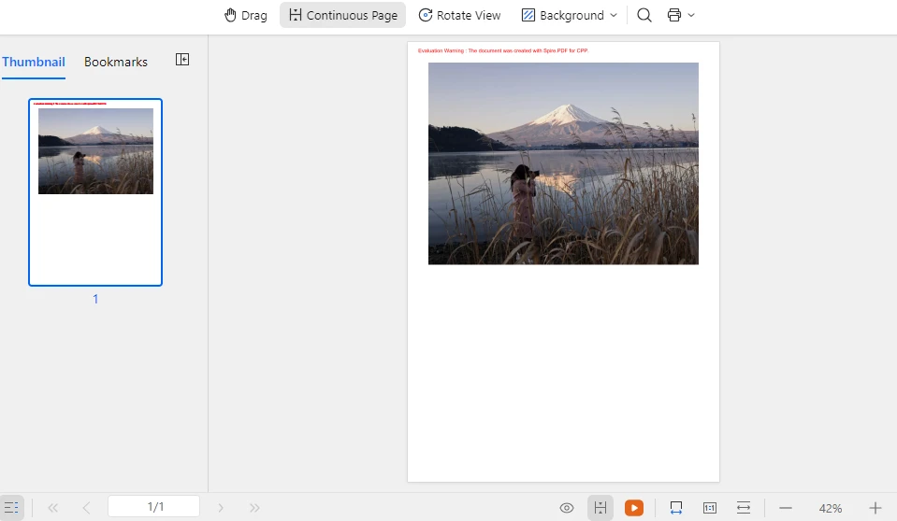Go to the first page
Screen dimensions: 897x521
coord(53,508)
